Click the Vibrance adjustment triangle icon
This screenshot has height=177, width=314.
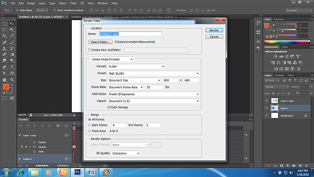pyautogui.click(x=298, y=56)
